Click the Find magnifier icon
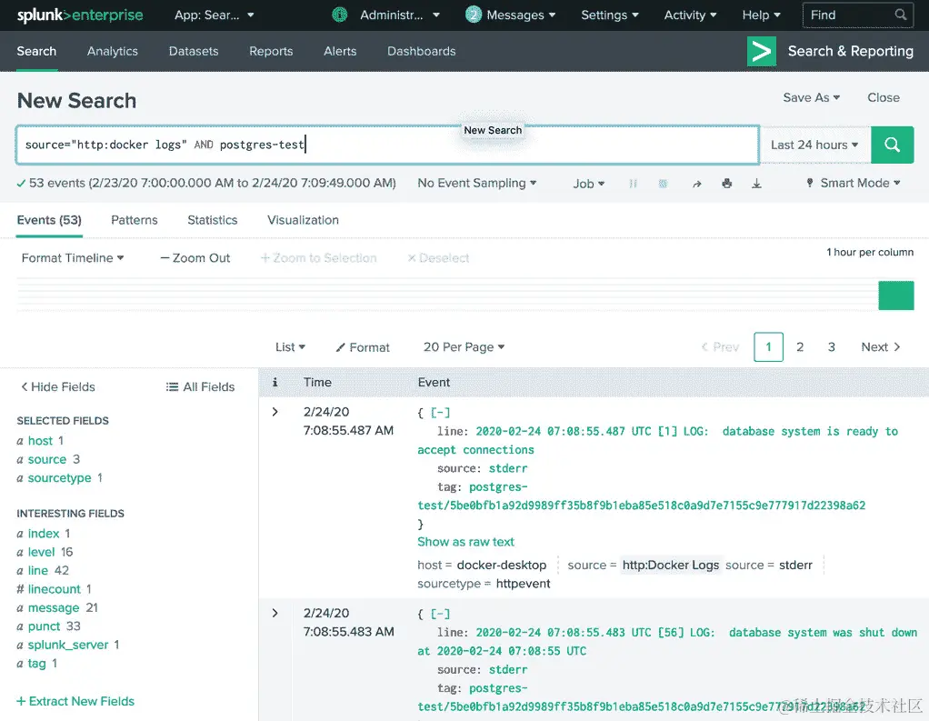Image resolution: width=929 pixels, height=721 pixels. [900, 15]
